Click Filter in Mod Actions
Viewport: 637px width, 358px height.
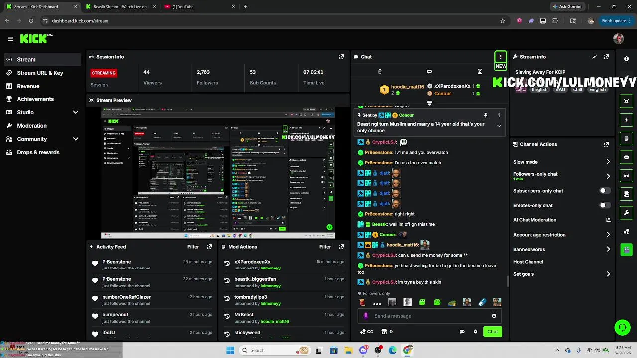point(325,247)
